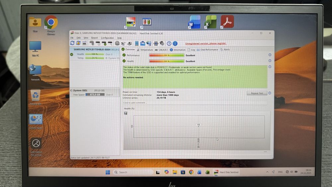Open File Explorer from the taskbar
The height and width of the screenshot is (187, 332).
(175, 172)
